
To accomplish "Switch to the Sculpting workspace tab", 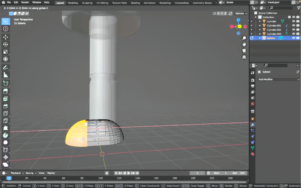I will click(x=87, y=3).
